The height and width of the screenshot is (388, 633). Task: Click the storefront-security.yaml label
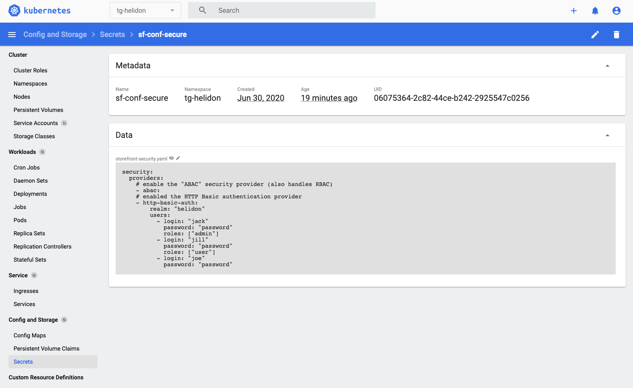click(x=141, y=158)
